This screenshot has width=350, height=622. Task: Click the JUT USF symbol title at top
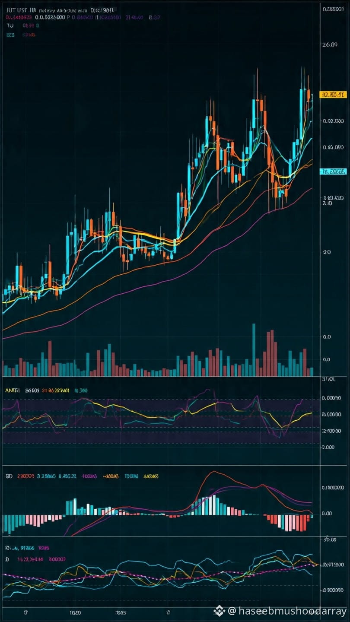pyautogui.click(x=22, y=10)
